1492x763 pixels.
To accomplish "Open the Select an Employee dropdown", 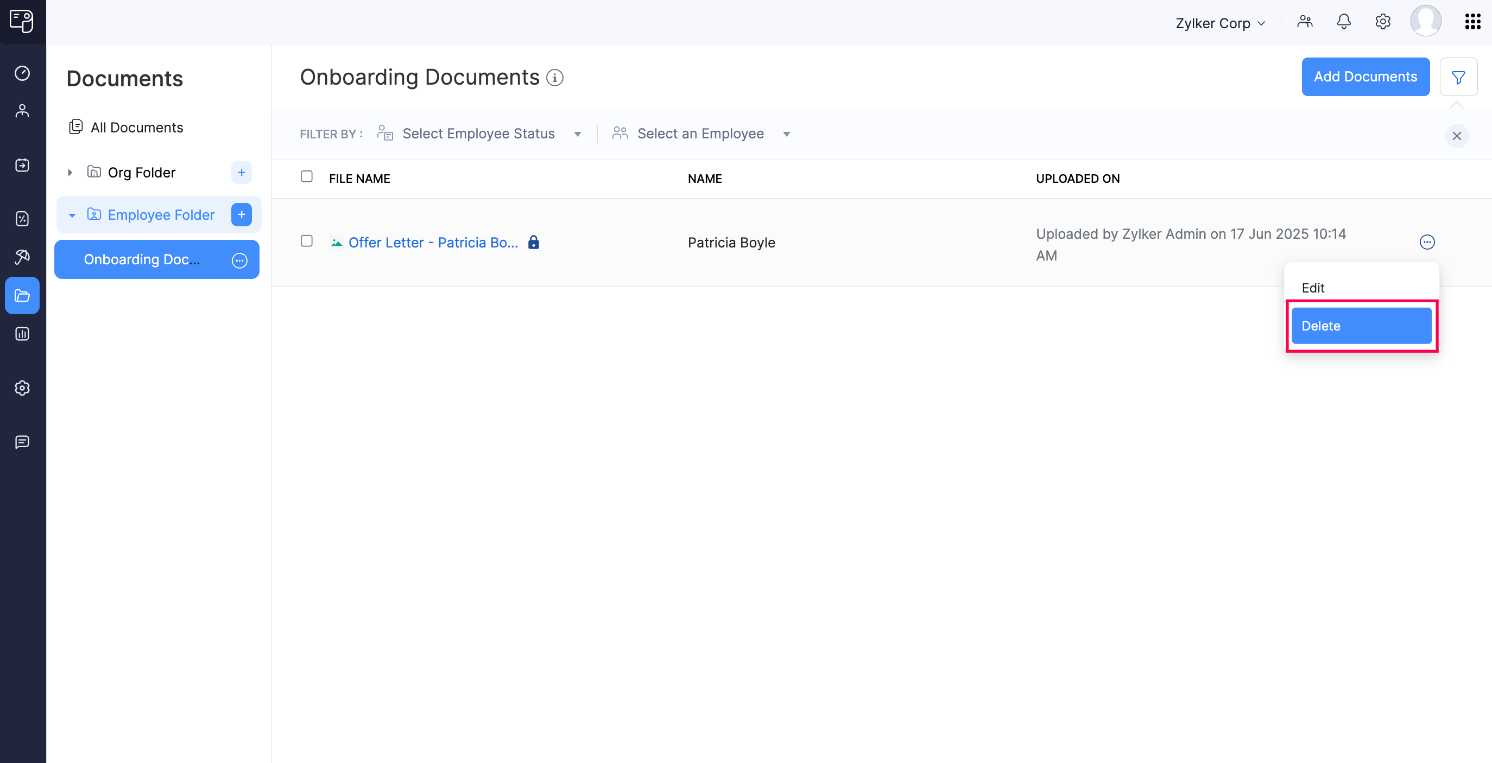I will pyautogui.click(x=701, y=133).
